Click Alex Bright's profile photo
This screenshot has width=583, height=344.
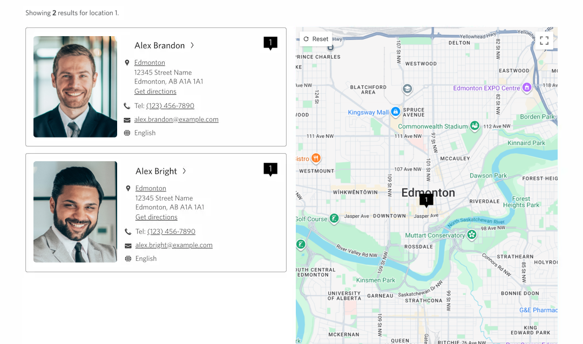coord(75,212)
